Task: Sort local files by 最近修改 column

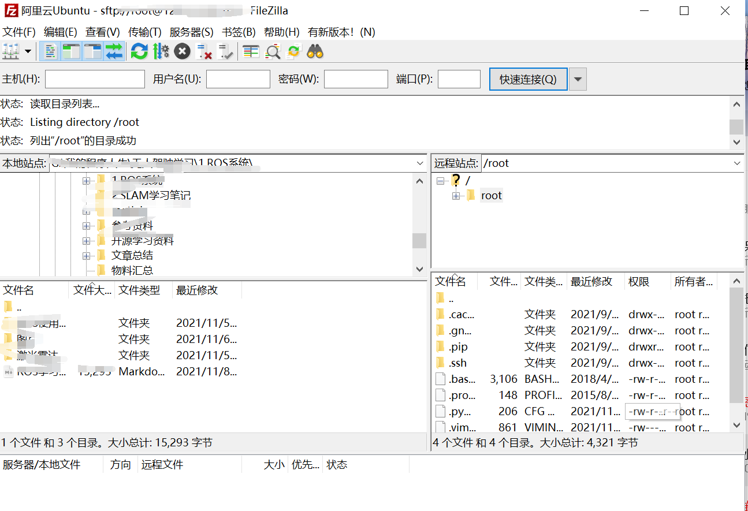Action: tap(207, 290)
